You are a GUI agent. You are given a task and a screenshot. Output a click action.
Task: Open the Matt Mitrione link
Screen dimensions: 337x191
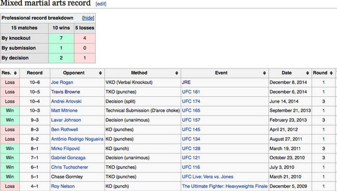(64, 110)
